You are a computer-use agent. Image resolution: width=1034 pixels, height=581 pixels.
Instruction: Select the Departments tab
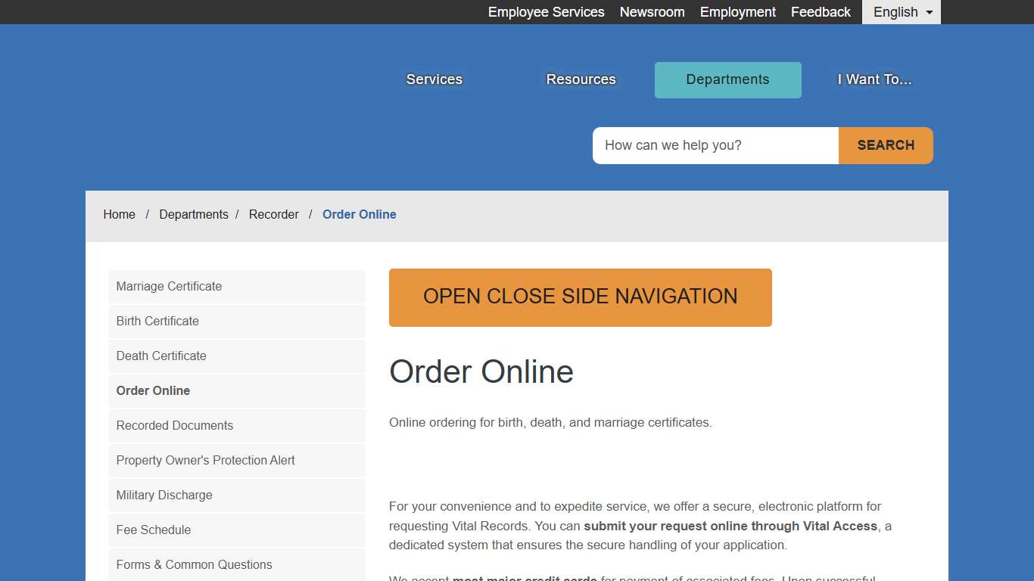[x=727, y=79]
